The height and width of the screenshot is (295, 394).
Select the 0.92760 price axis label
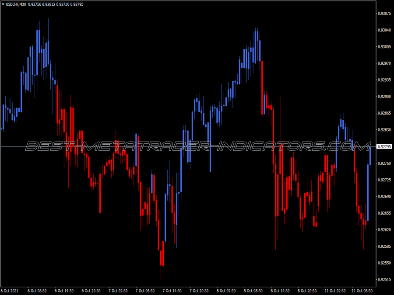point(384,163)
